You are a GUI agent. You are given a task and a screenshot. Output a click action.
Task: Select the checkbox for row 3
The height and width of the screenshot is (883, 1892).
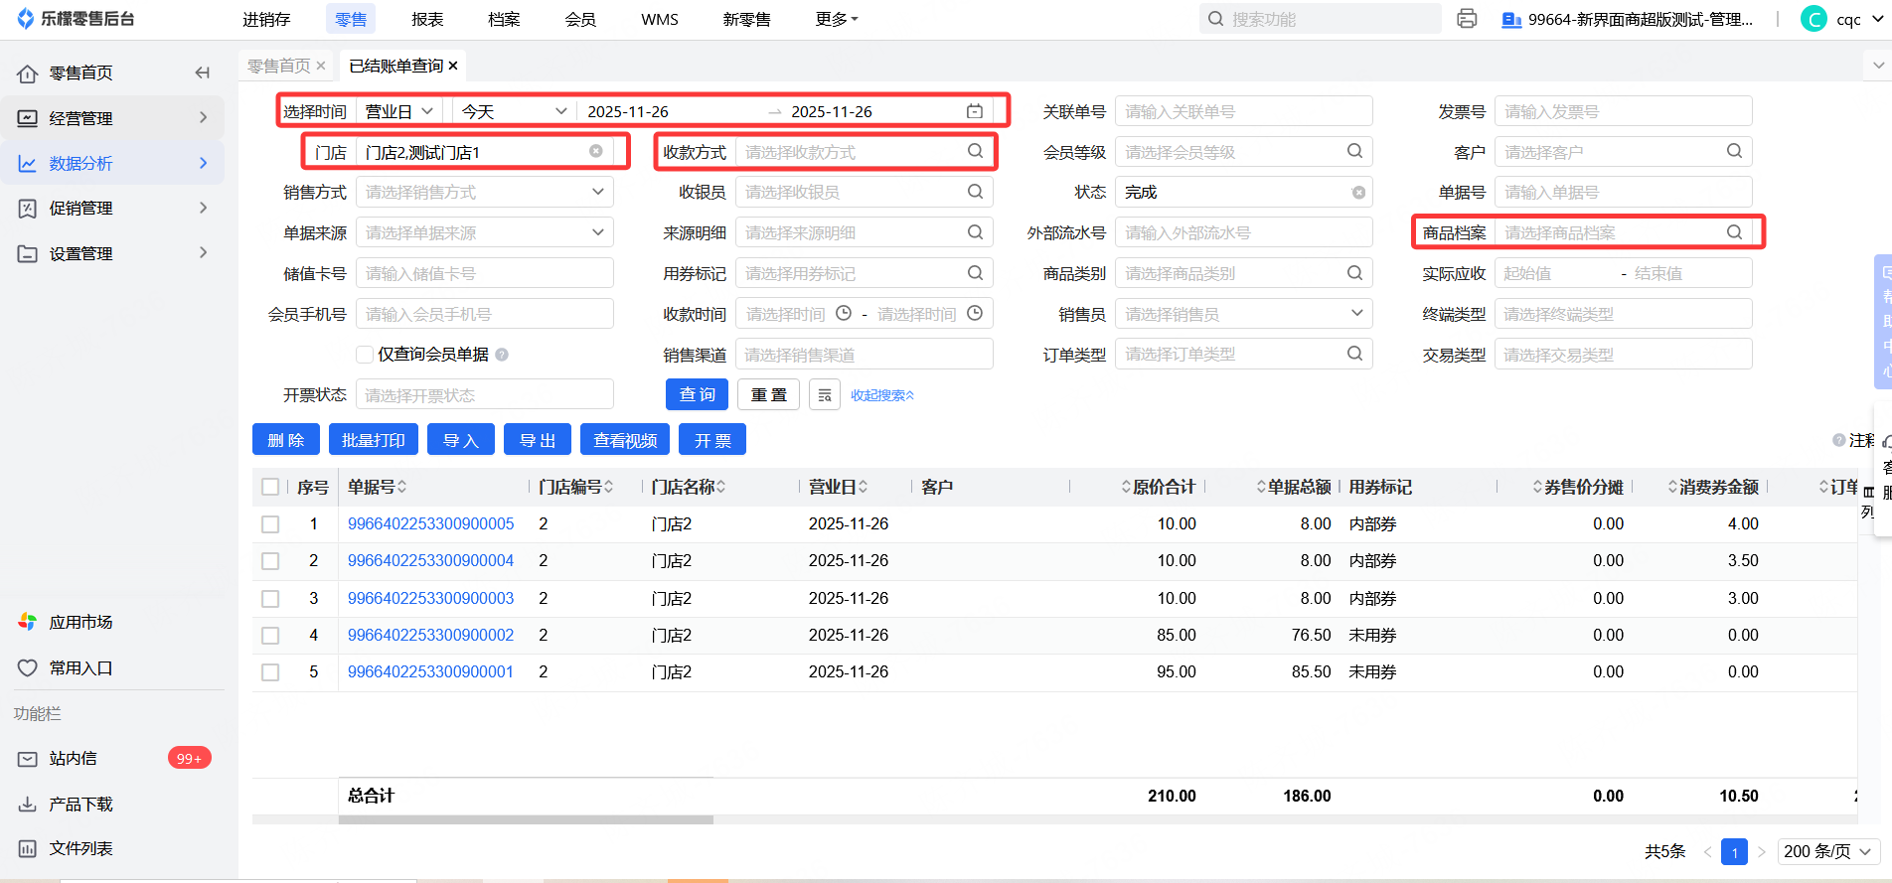click(270, 599)
